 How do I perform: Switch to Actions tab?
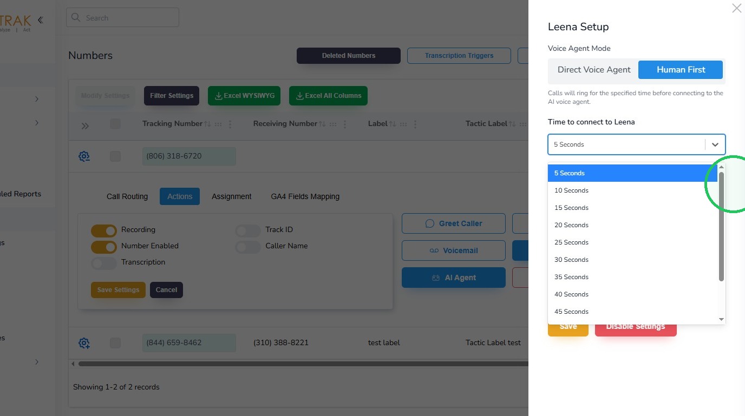pyautogui.click(x=180, y=196)
